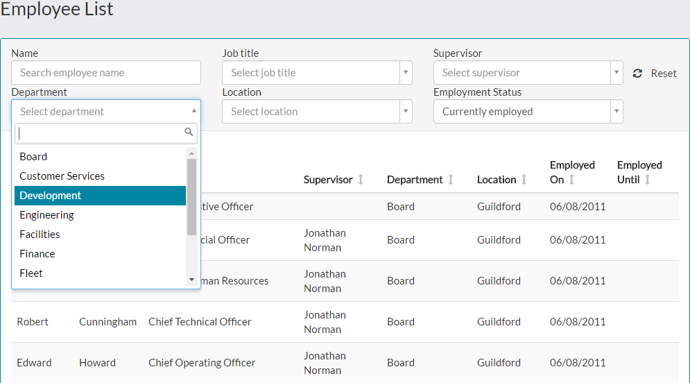Sort by Location column arrows icon

(x=524, y=180)
